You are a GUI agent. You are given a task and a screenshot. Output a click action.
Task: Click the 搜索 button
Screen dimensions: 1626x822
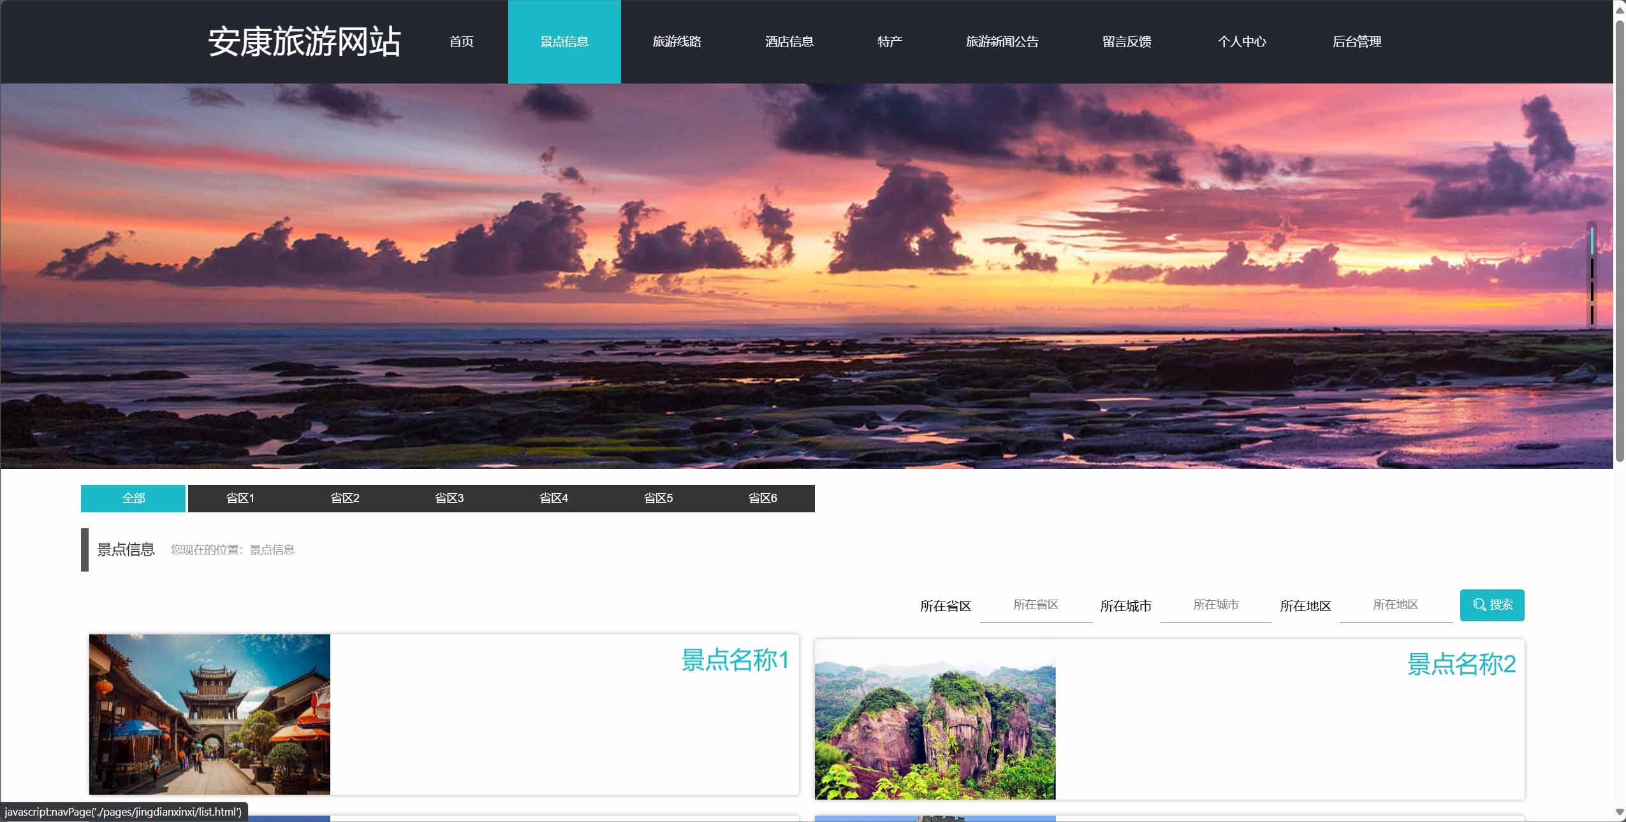click(x=1492, y=605)
